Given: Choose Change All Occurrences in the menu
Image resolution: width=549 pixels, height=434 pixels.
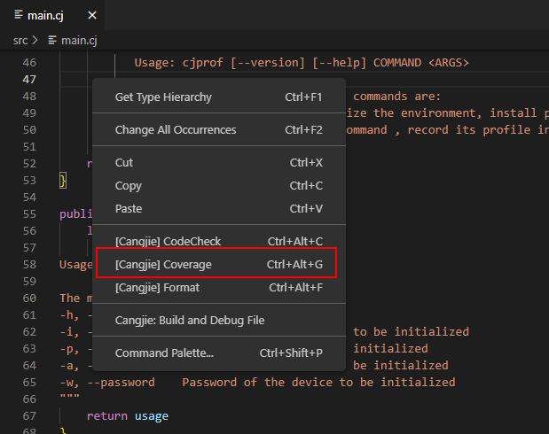Looking at the screenshot, I should 176,129.
